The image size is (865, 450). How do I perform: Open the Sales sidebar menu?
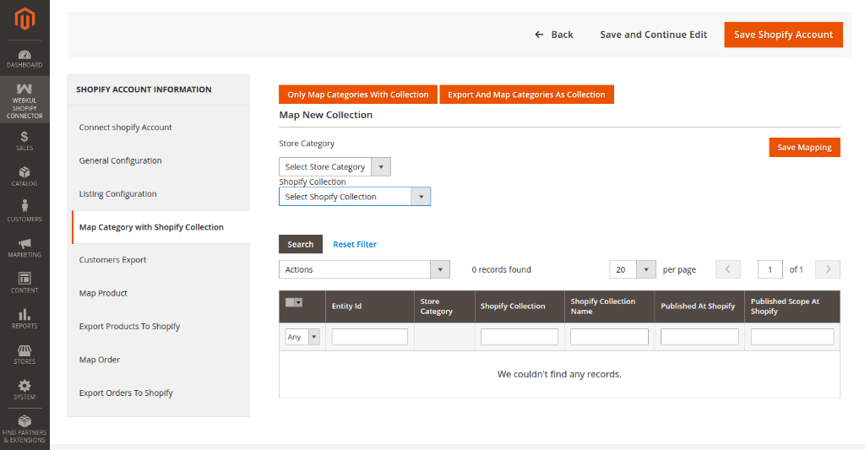coord(24,141)
